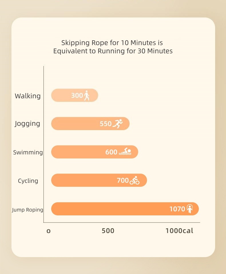
Task: Click the Walking category label
Action: tap(28, 96)
